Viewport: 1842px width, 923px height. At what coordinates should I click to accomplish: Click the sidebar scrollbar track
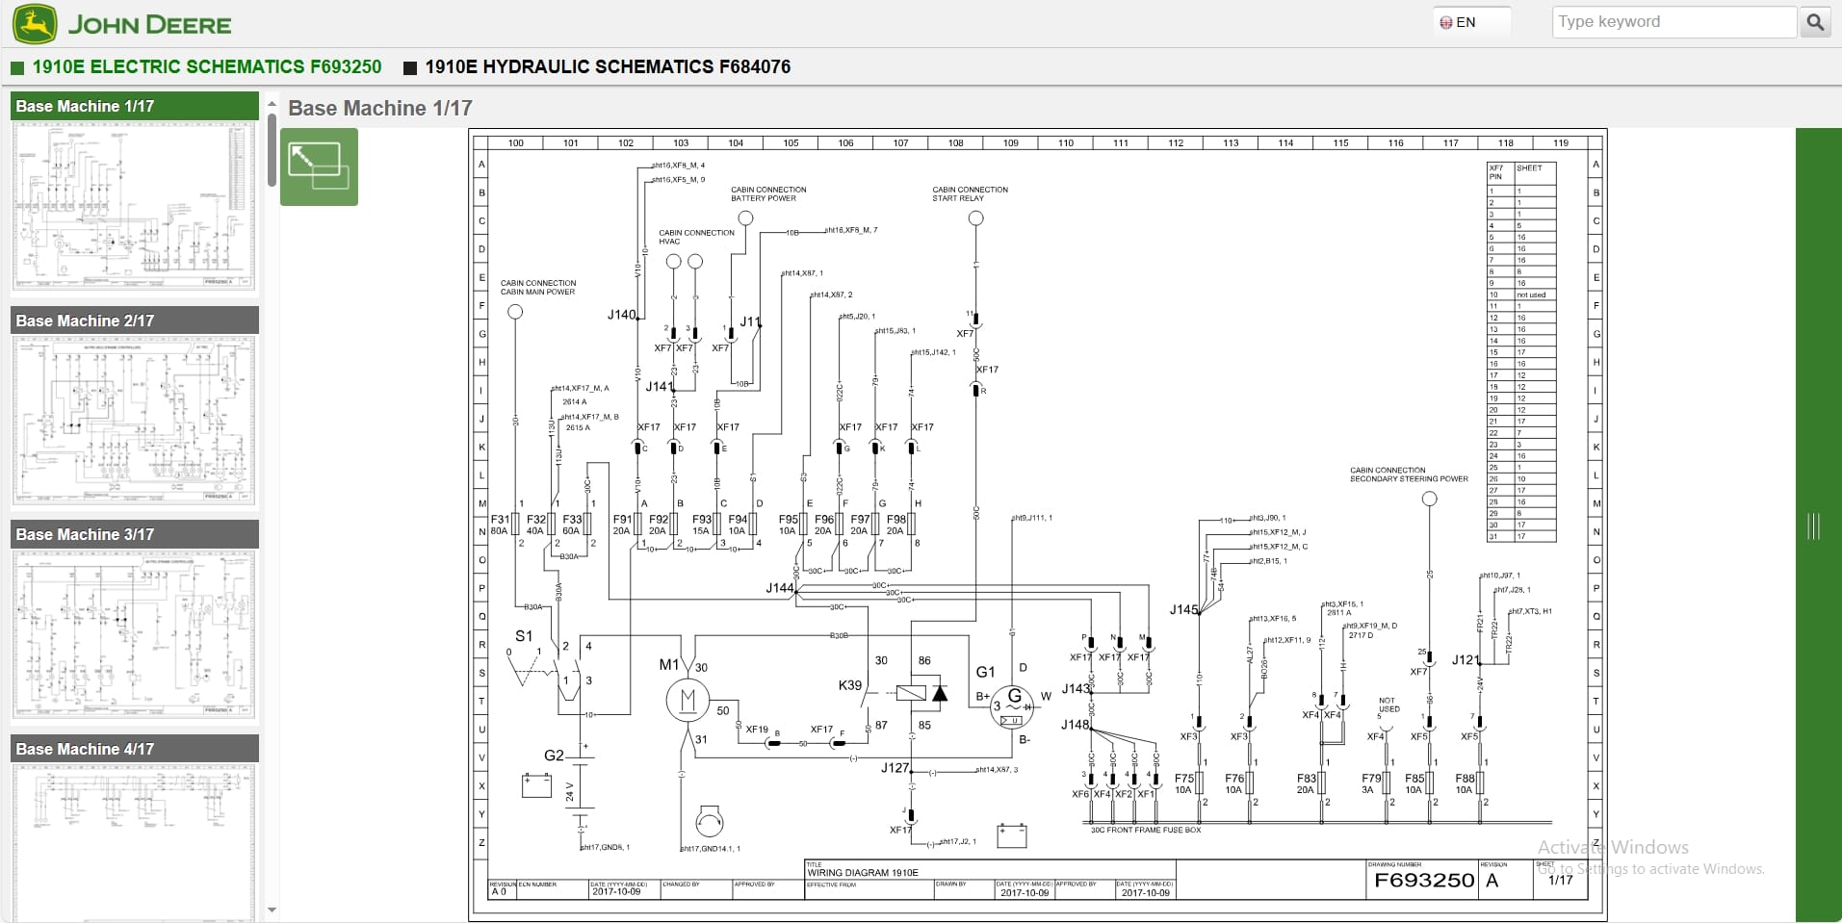coord(272,481)
